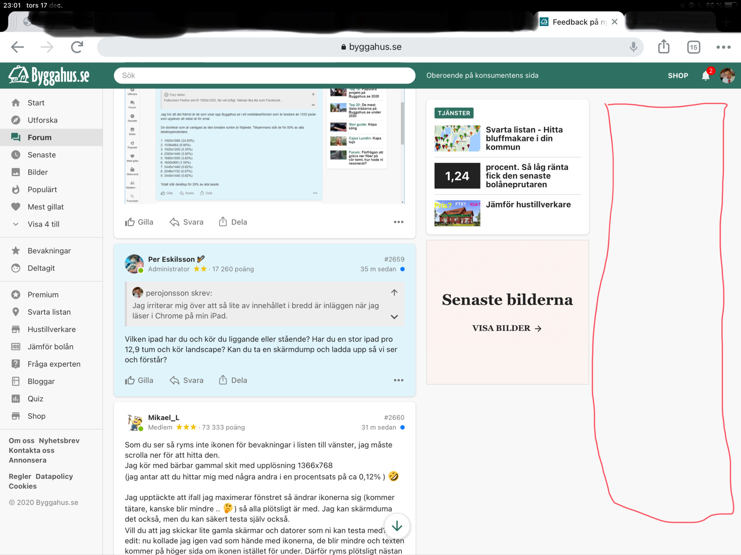Image resolution: width=741 pixels, height=555 pixels.
Task: Open Bevakningar in sidebar menu
Action: (49, 251)
